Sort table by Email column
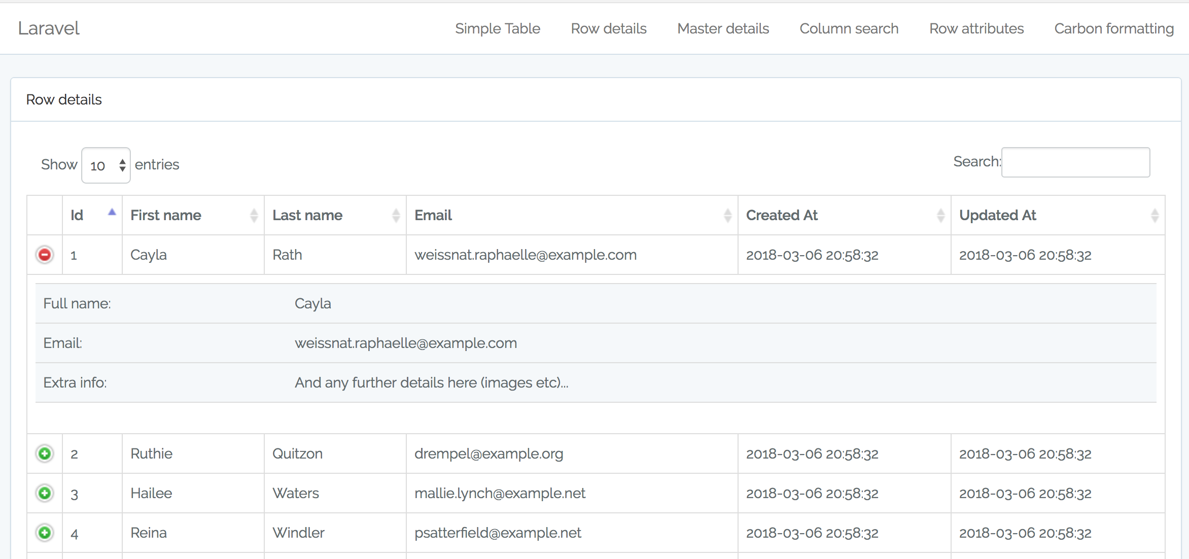The height and width of the screenshot is (559, 1189). pos(433,215)
